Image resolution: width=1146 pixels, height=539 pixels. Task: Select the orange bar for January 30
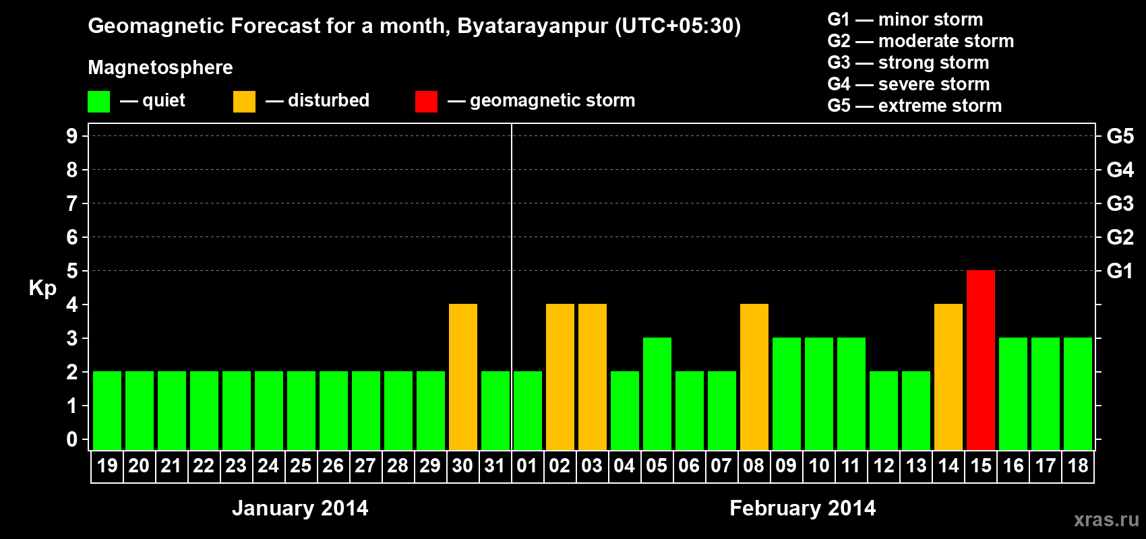click(463, 377)
